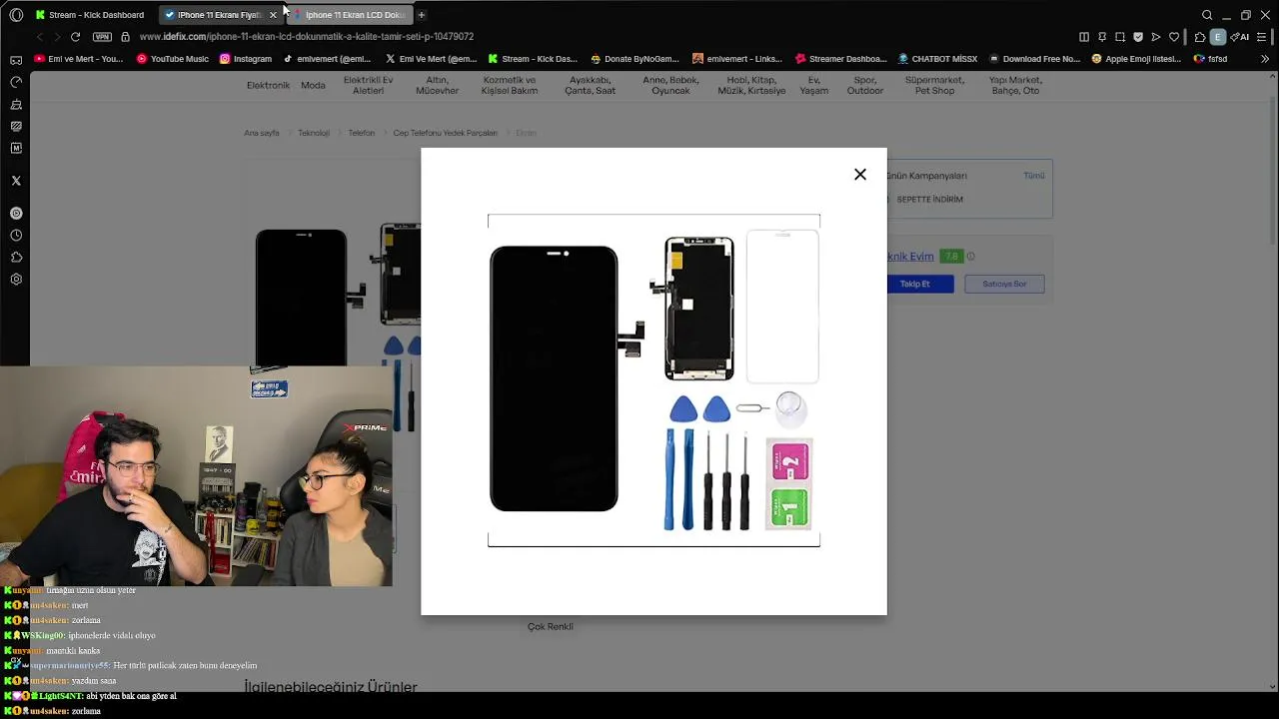
Task: Click Cep Telefonu Yedek Parçaları breadcrumb
Action: [445, 133]
